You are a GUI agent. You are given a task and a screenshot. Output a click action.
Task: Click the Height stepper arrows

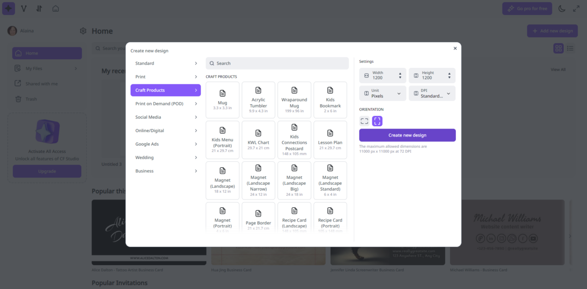pyautogui.click(x=449, y=76)
